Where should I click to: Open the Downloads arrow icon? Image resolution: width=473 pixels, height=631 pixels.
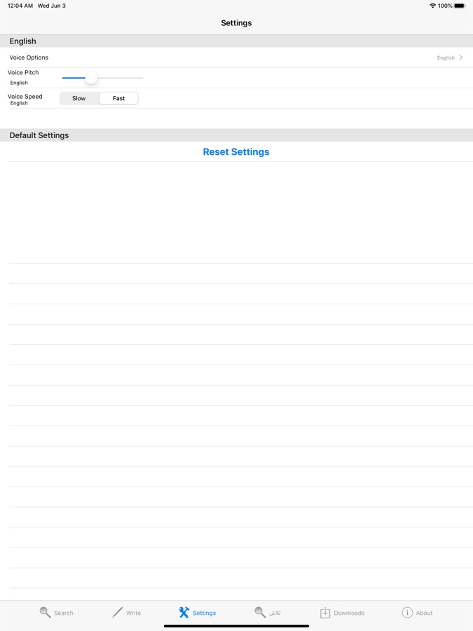pos(325,612)
